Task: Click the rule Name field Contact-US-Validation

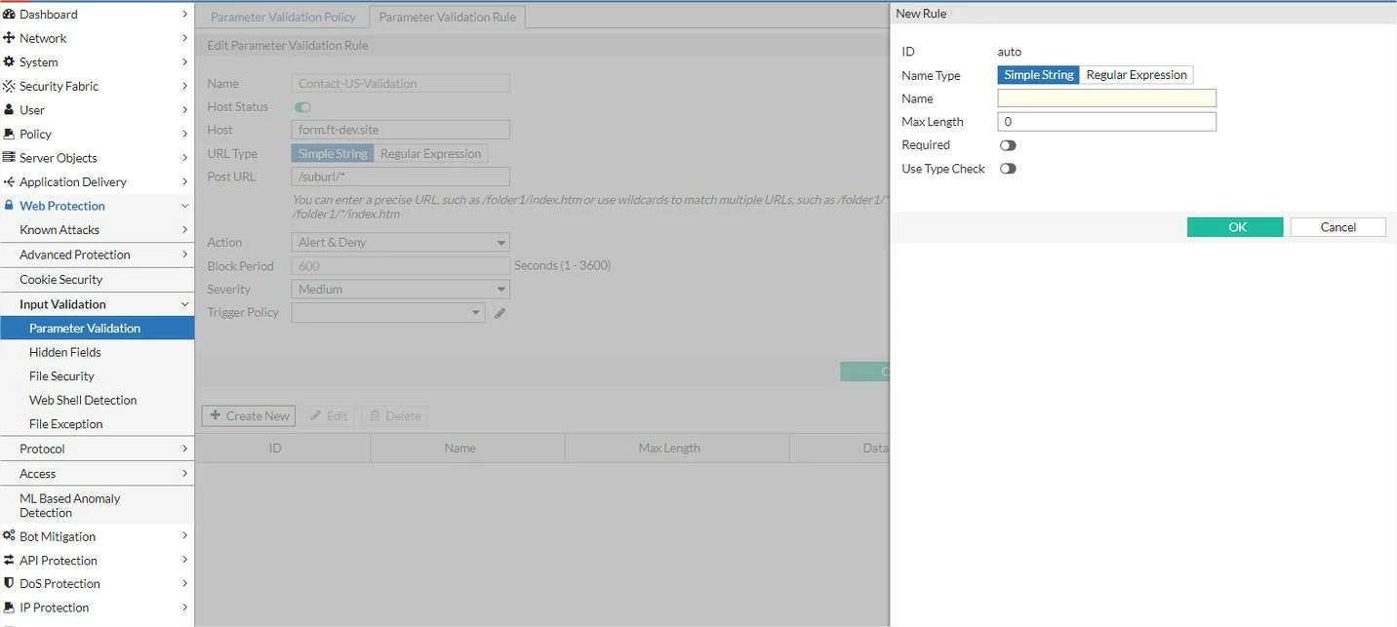Action: (x=400, y=84)
